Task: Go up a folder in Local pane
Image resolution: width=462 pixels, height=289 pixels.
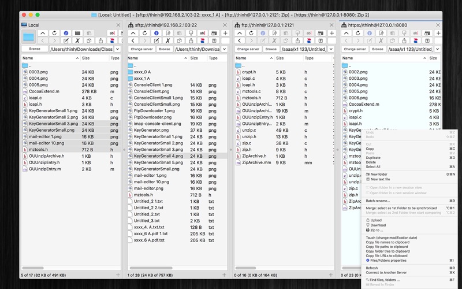Action: (x=43, y=33)
